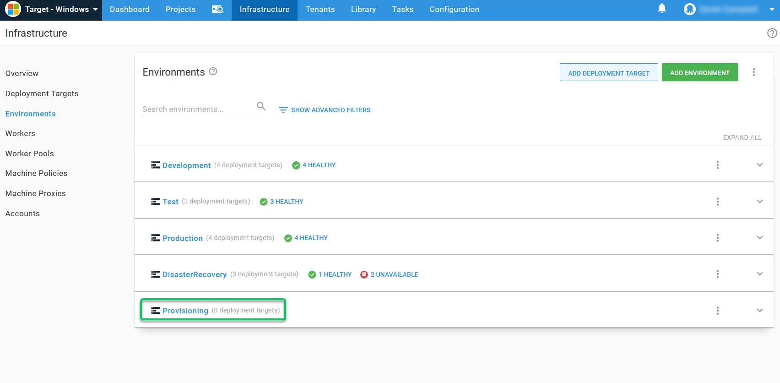780x383 pixels.
Task: Open overflow menu for Development environment
Action: tap(717, 165)
